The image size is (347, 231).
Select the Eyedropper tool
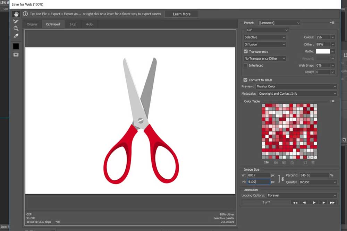coord(16,36)
